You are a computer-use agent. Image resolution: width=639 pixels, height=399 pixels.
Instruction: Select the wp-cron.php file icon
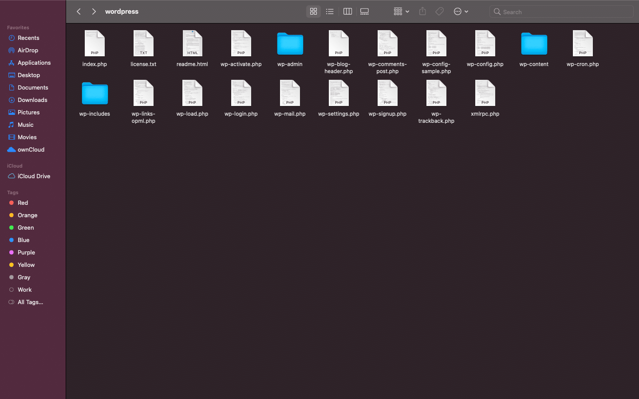click(x=583, y=43)
